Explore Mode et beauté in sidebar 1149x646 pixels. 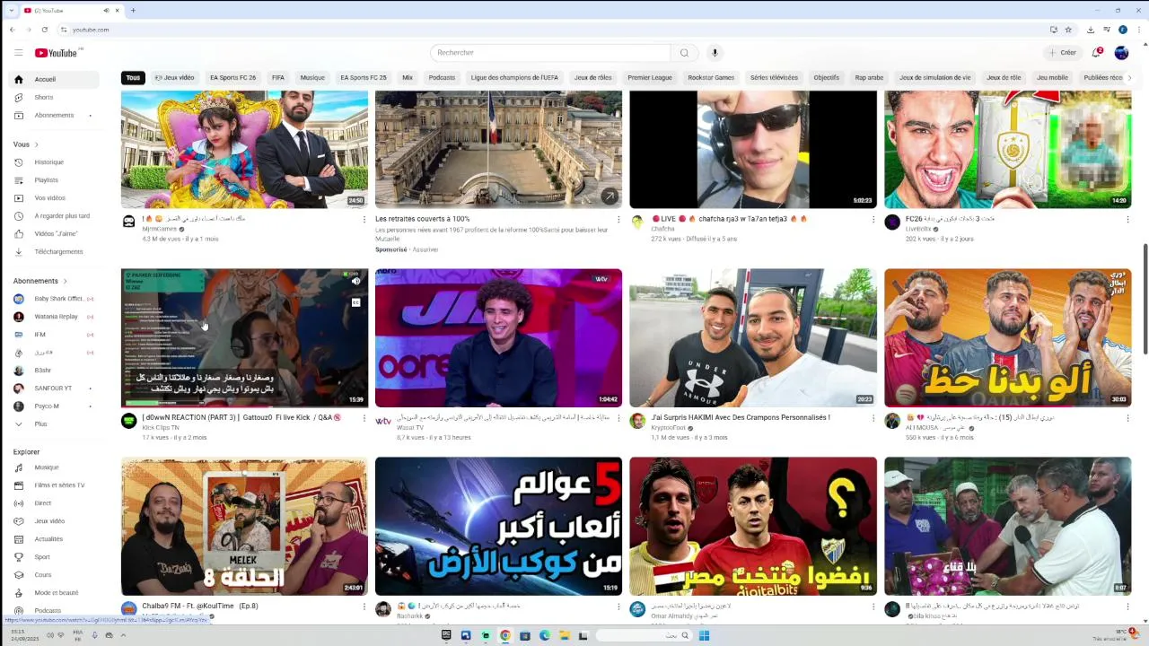tap(55, 593)
